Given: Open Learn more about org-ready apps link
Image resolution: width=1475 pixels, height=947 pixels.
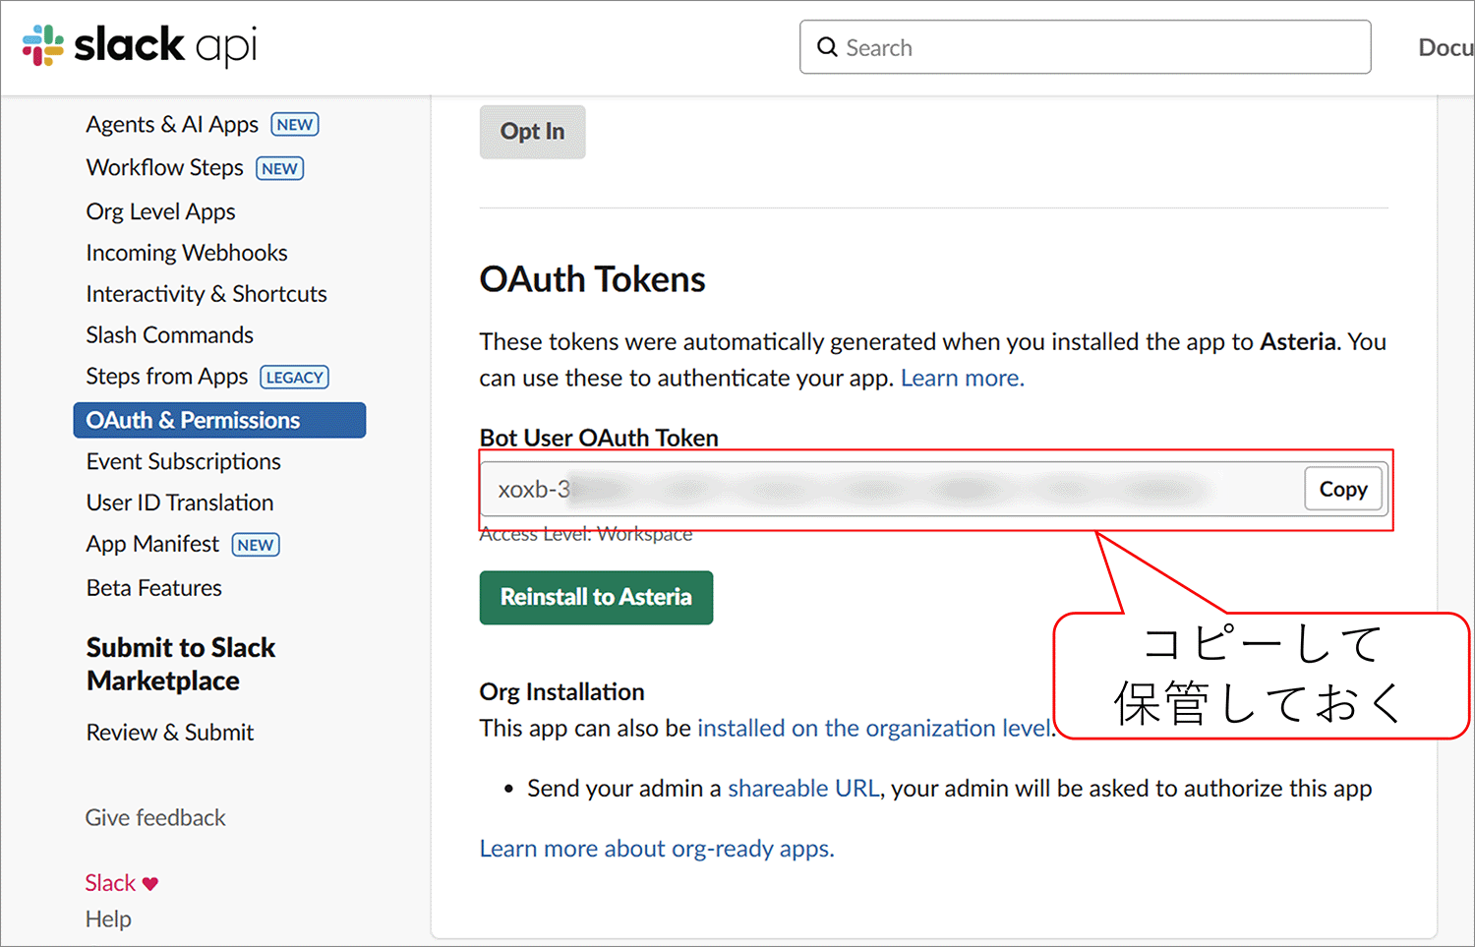Looking at the screenshot, I should pos(657,849).
